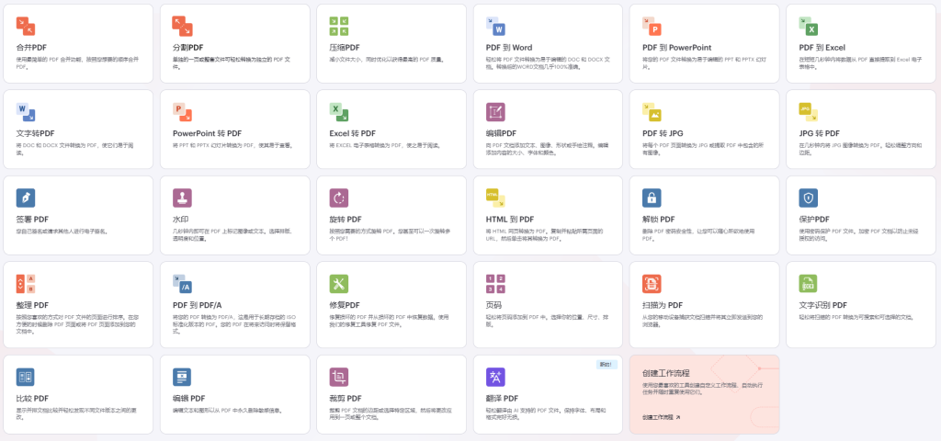
Task: Click the 签署 PDF pen icon
Action: click(26, 198)
